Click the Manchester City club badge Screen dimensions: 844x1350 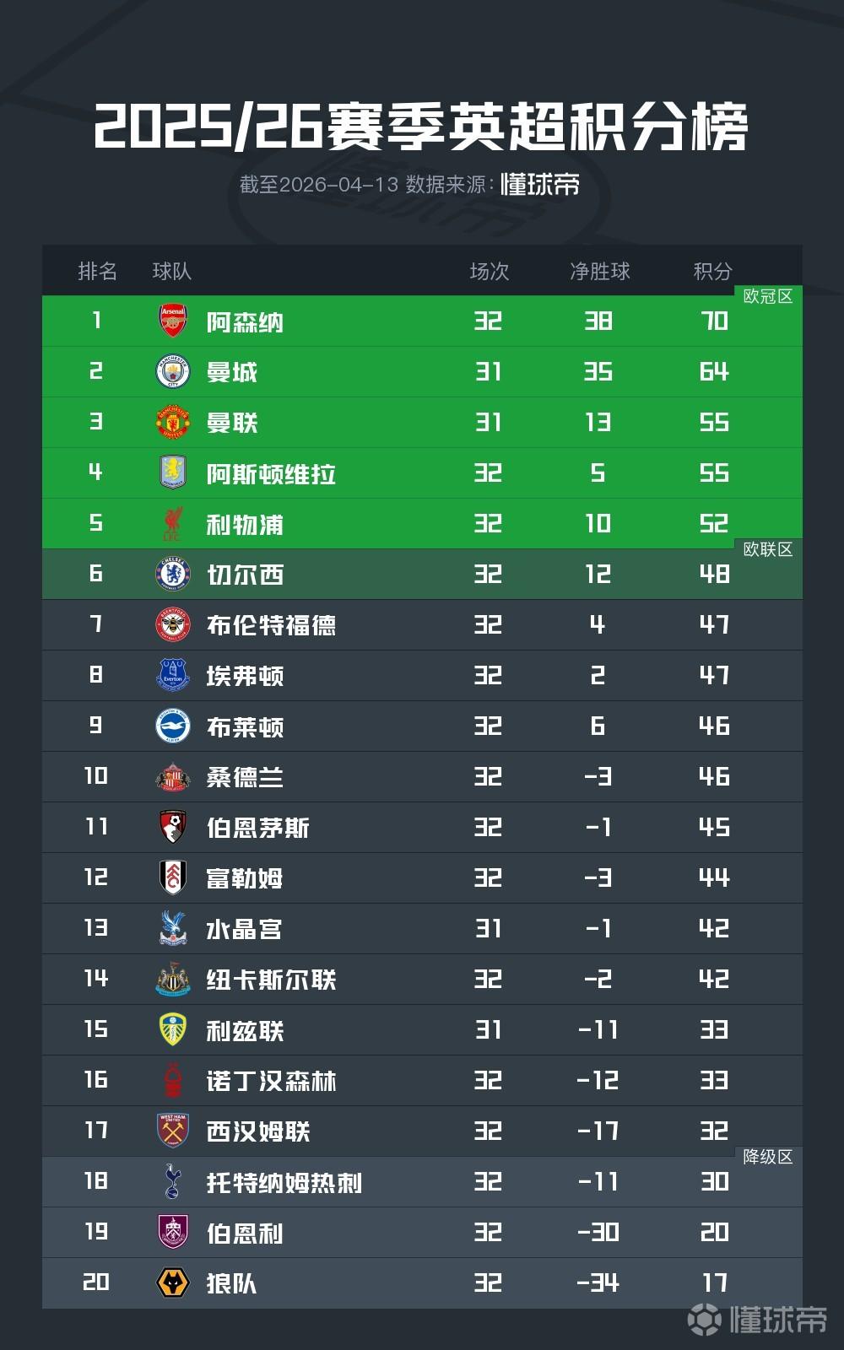173,372
